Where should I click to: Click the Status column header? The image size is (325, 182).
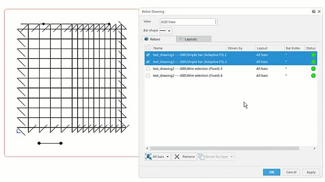tap(311, 48)
